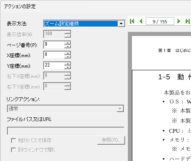Click the CPU bullet line in preview
The height and width of the screenshot is (161, 191).
177,131
